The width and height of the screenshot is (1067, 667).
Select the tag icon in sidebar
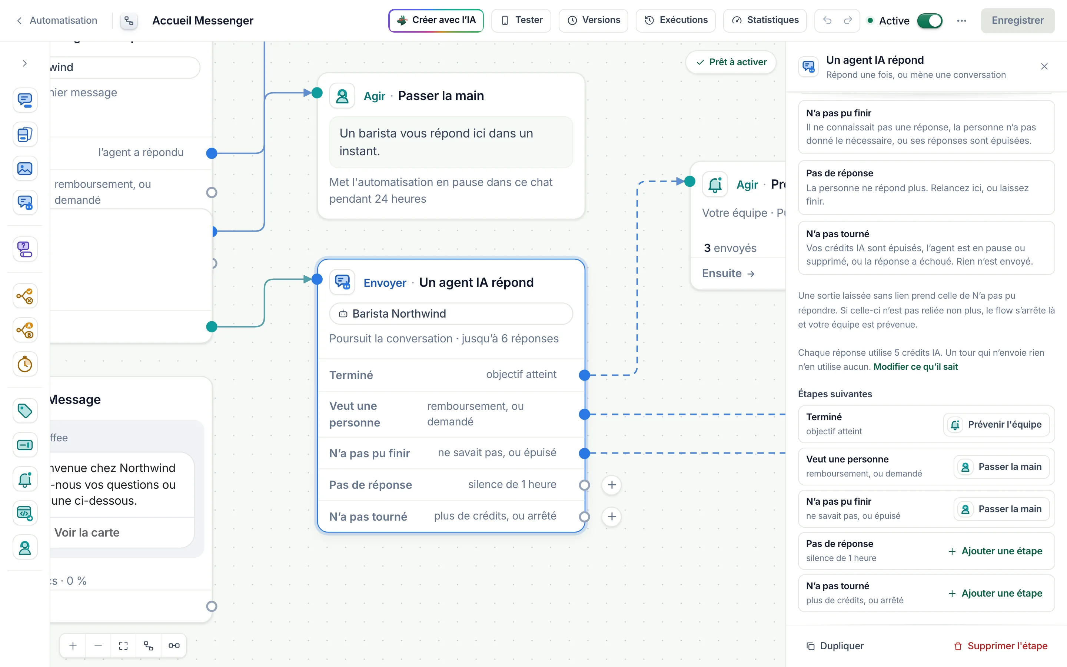[25, 411]
